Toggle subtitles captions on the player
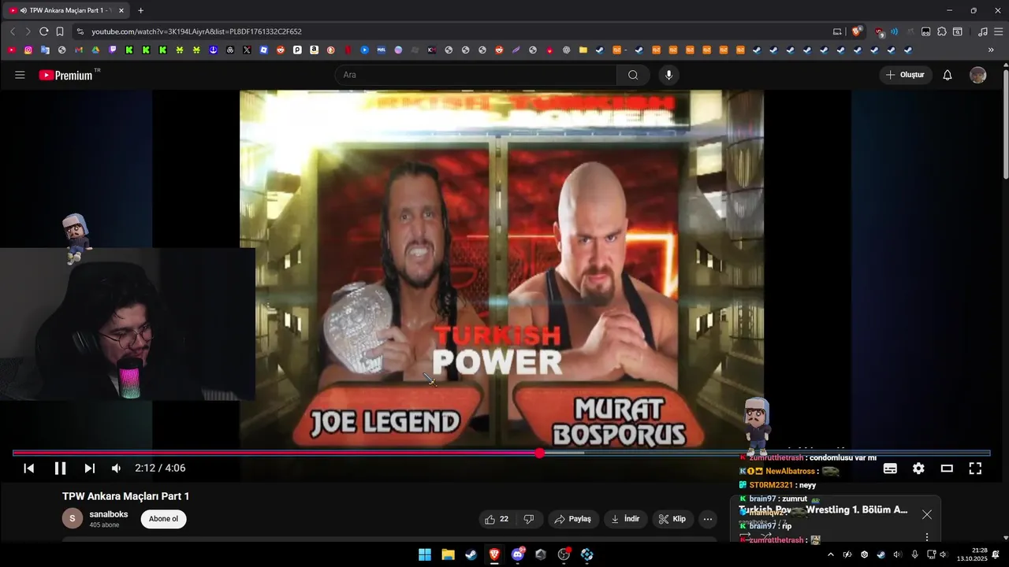Image resolution: width=1009 pixels, height=567 pixels. tap(890, 468)
